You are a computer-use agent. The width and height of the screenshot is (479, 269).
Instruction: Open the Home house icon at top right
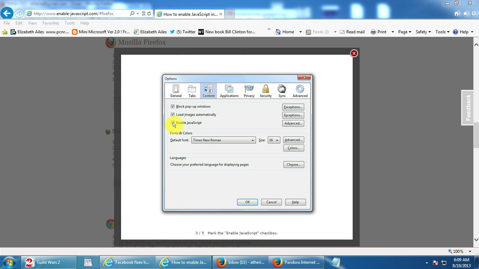(x=457, y=14)
